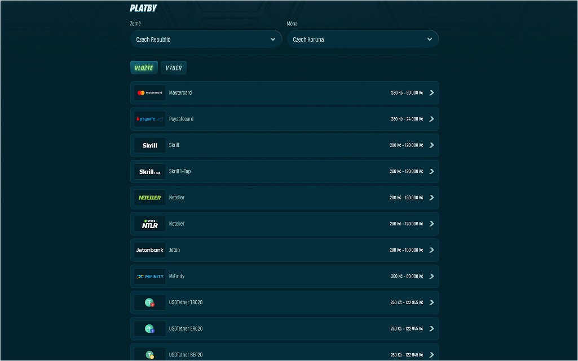
Task: Expand the Mastercard row arrow
Action: pos(431,93)
